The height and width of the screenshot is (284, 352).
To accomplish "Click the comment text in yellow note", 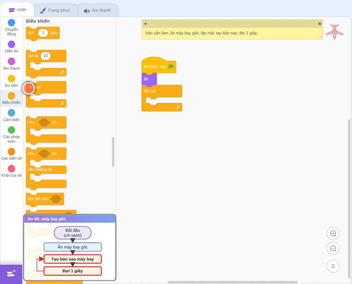I will (201, 33).
